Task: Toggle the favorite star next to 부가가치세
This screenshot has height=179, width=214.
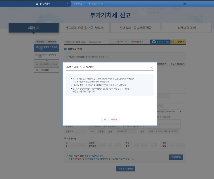Action: tap(102, 4)
